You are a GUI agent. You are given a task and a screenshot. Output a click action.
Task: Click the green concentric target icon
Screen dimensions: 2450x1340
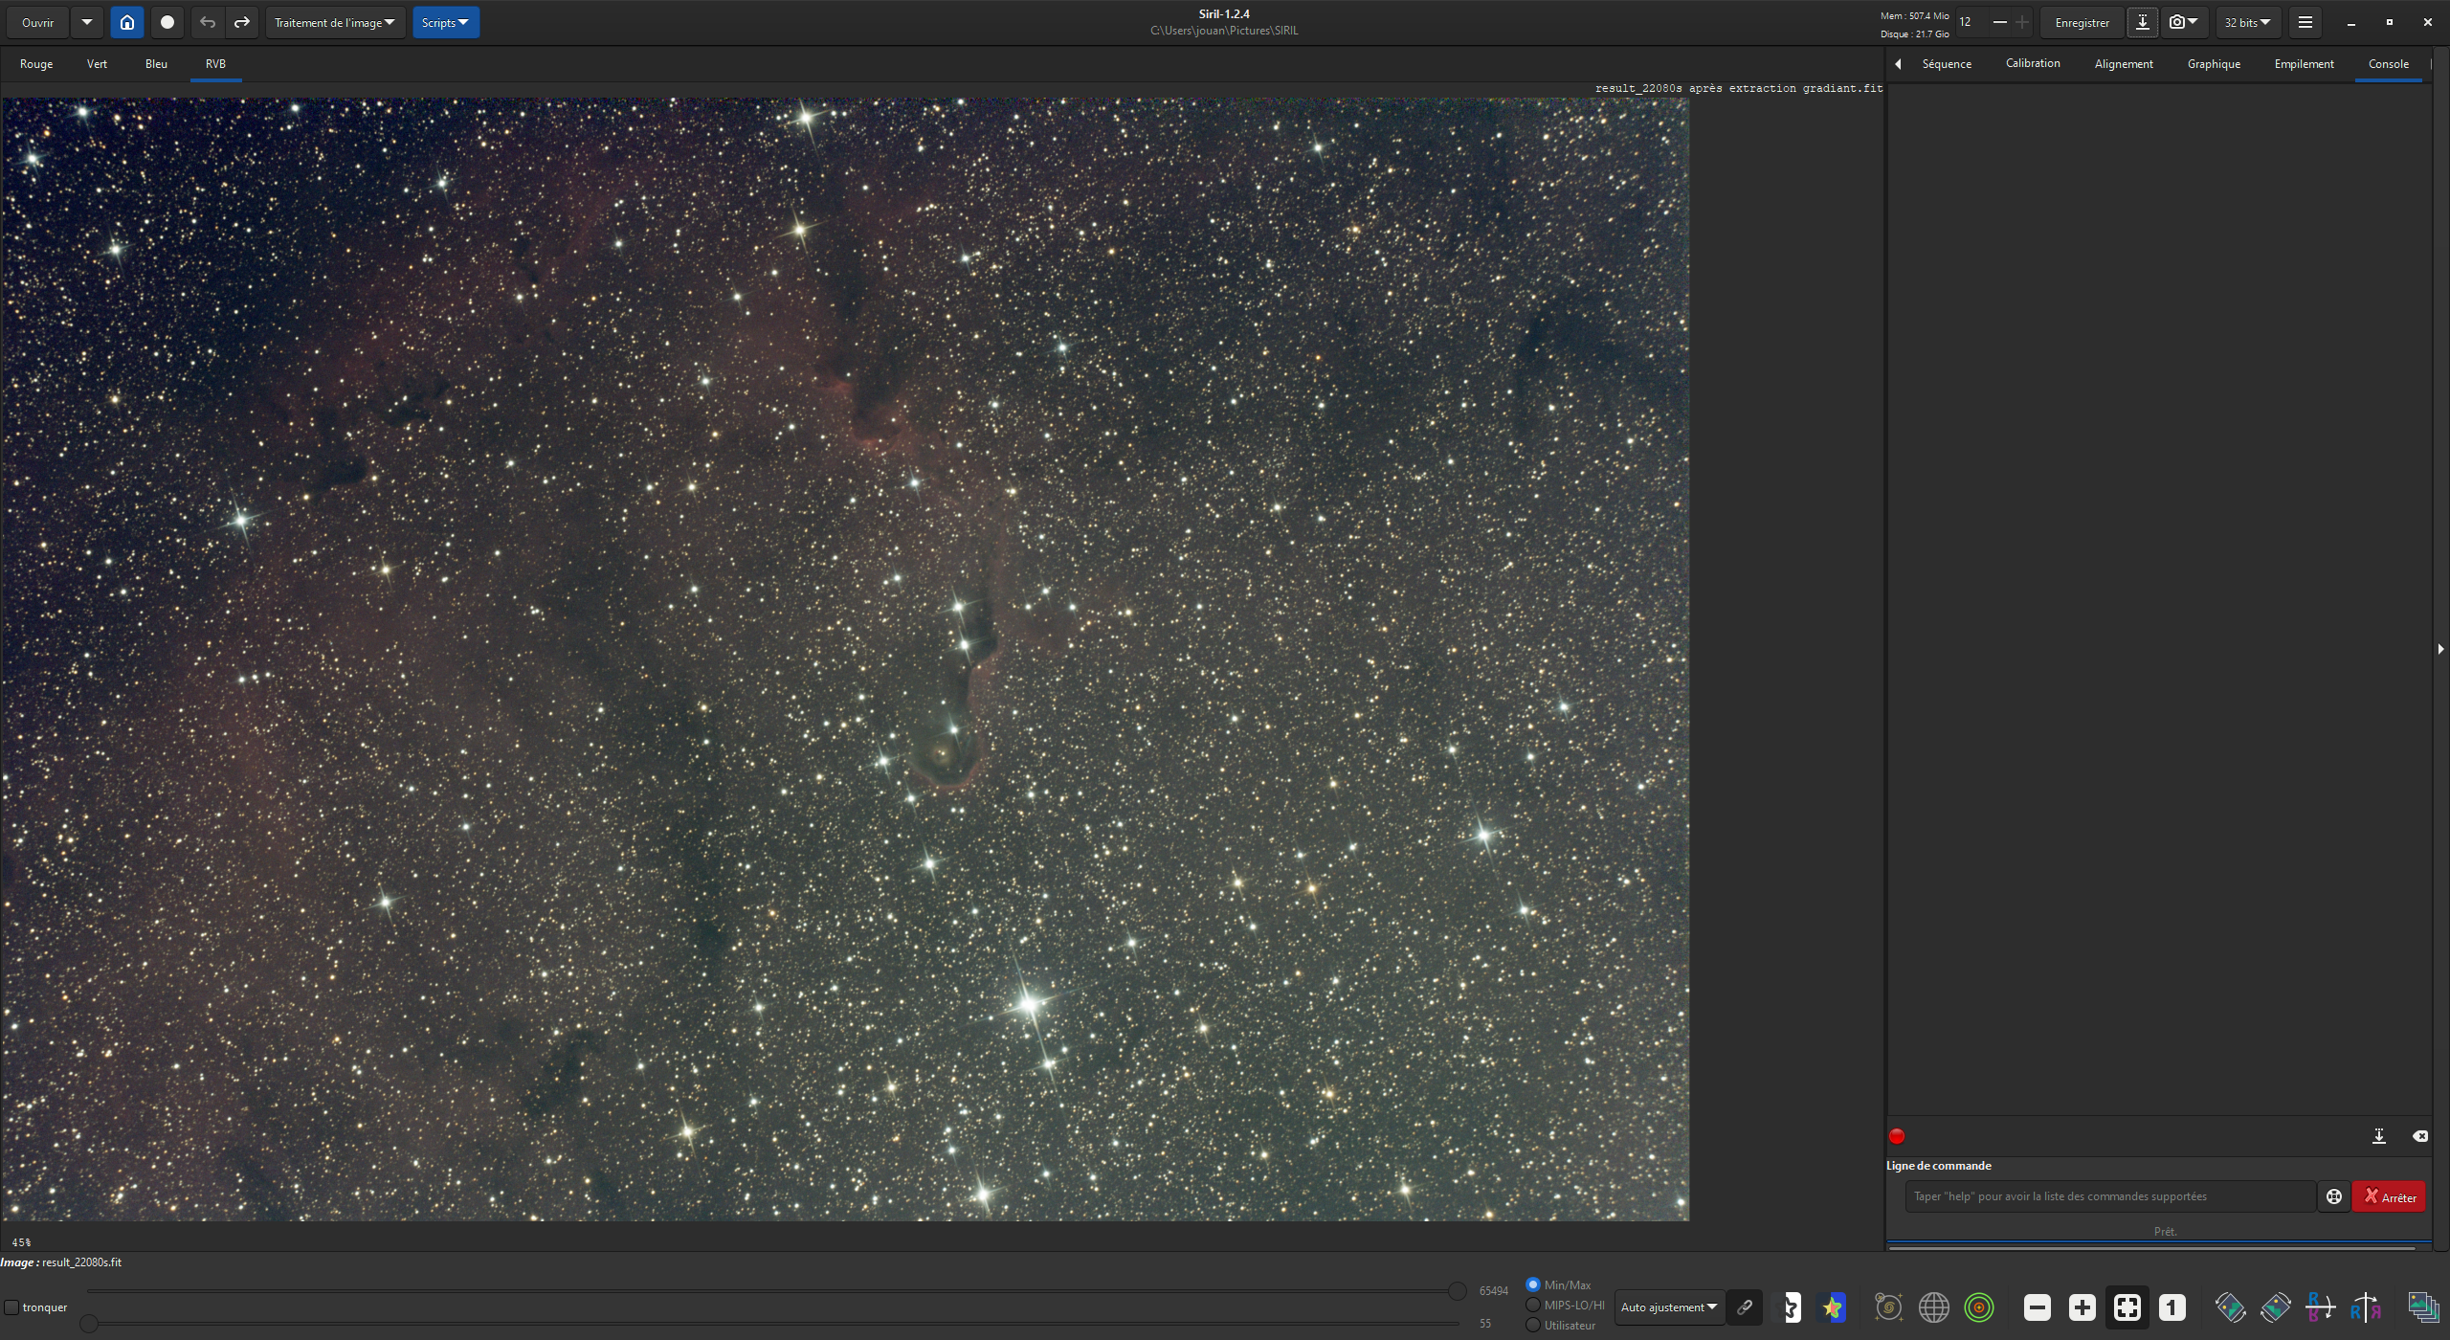pyautogui.click(x=1979, y=1307)
